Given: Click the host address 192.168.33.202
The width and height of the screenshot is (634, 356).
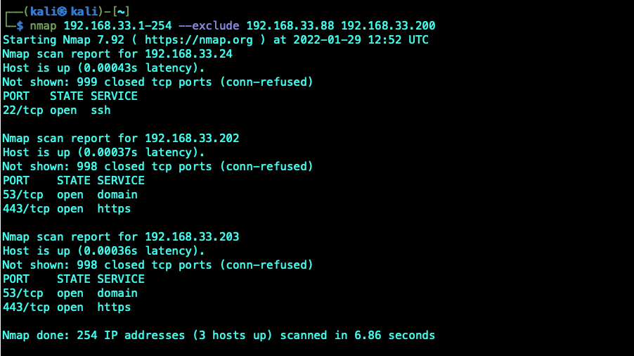Looking at the screenshot, I should 192,139.
